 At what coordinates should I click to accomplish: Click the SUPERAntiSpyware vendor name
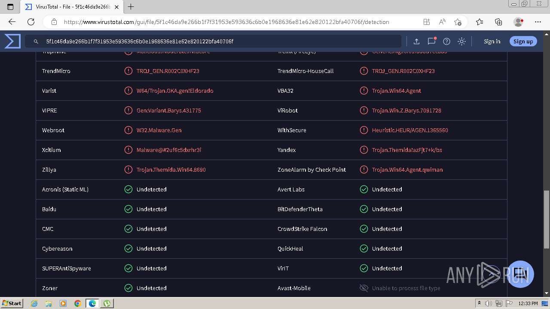(x=67, y=268)
